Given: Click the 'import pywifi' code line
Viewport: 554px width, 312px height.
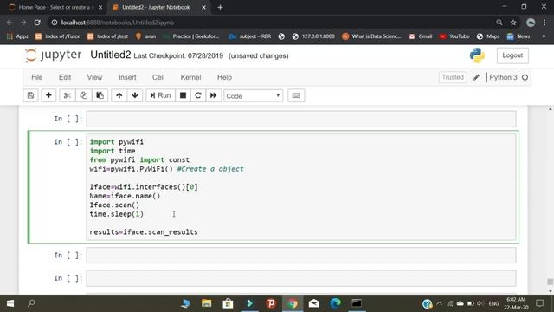Looking at the screenshot, I should click(117, 142).
